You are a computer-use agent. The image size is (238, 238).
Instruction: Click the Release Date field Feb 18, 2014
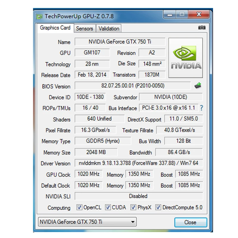click(92, 75)
